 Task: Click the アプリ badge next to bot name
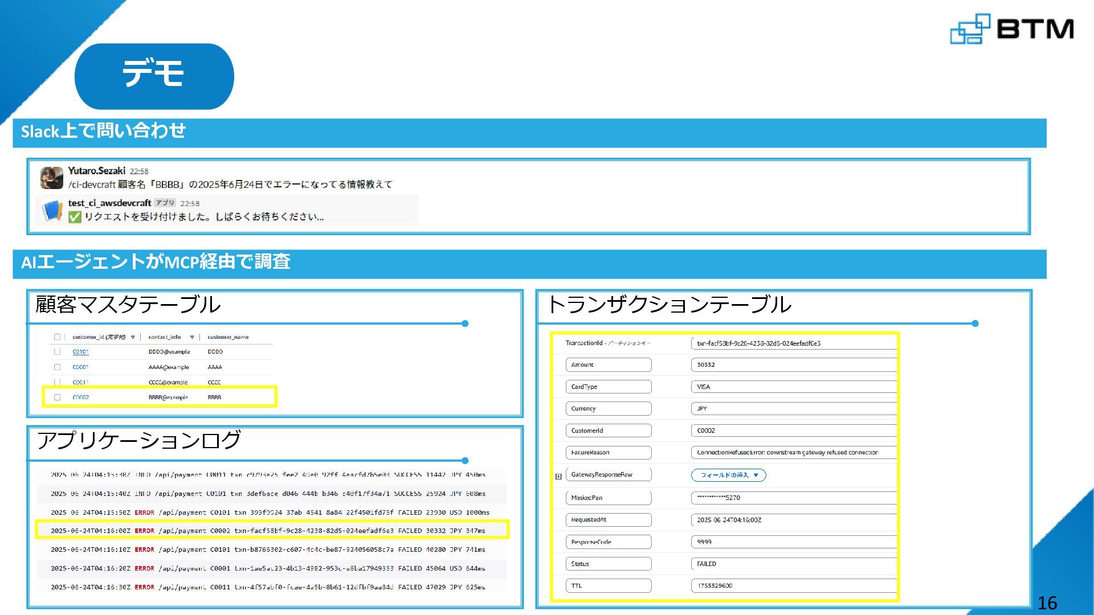point(165,203)
